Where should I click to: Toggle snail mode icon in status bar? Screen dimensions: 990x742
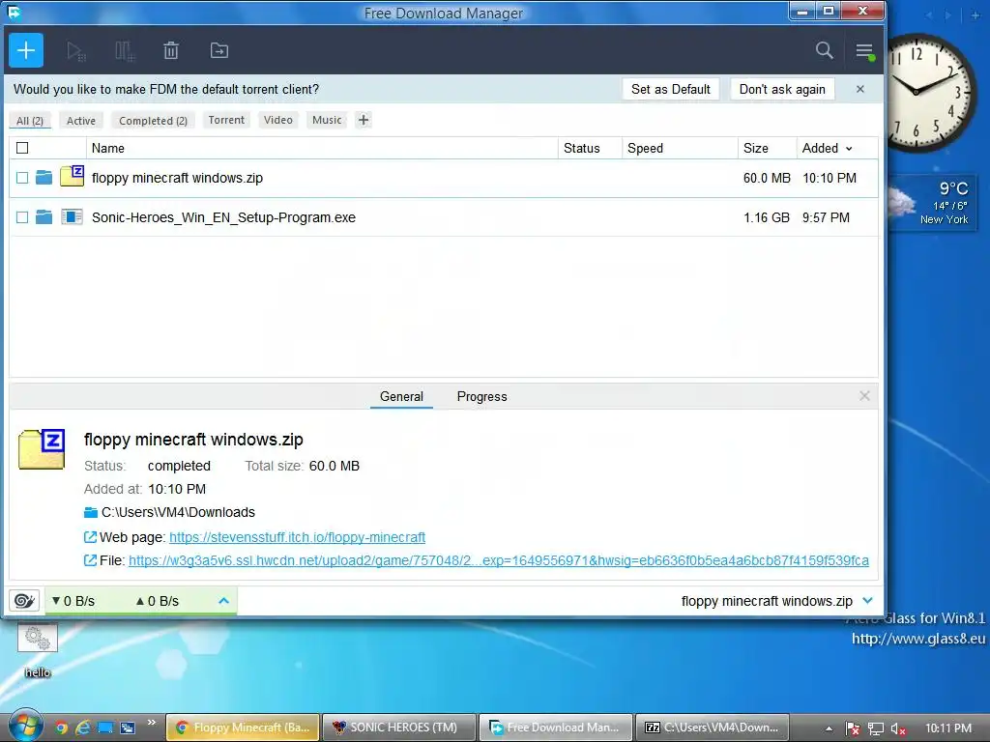24,601
